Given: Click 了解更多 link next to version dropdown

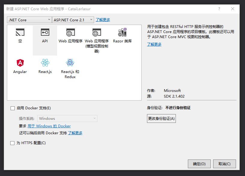Looking at the screenshot, I should coord(103,20).
